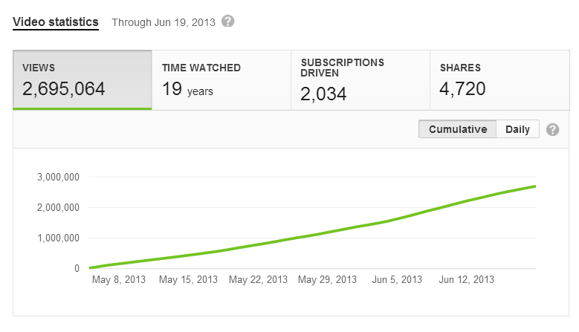Click end point of the green line
This screenshot has height=332, width=579.
coord(534,186)
